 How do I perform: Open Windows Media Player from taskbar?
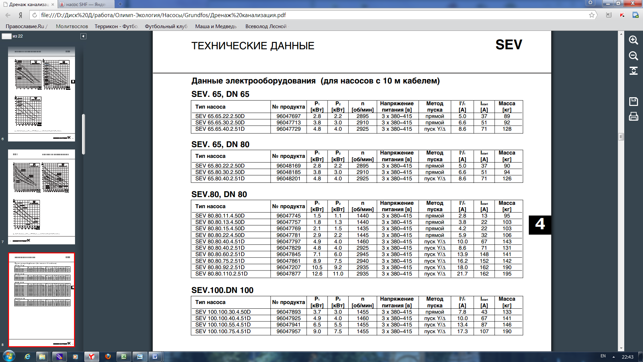pyautogui.click(x=75, y=357)
